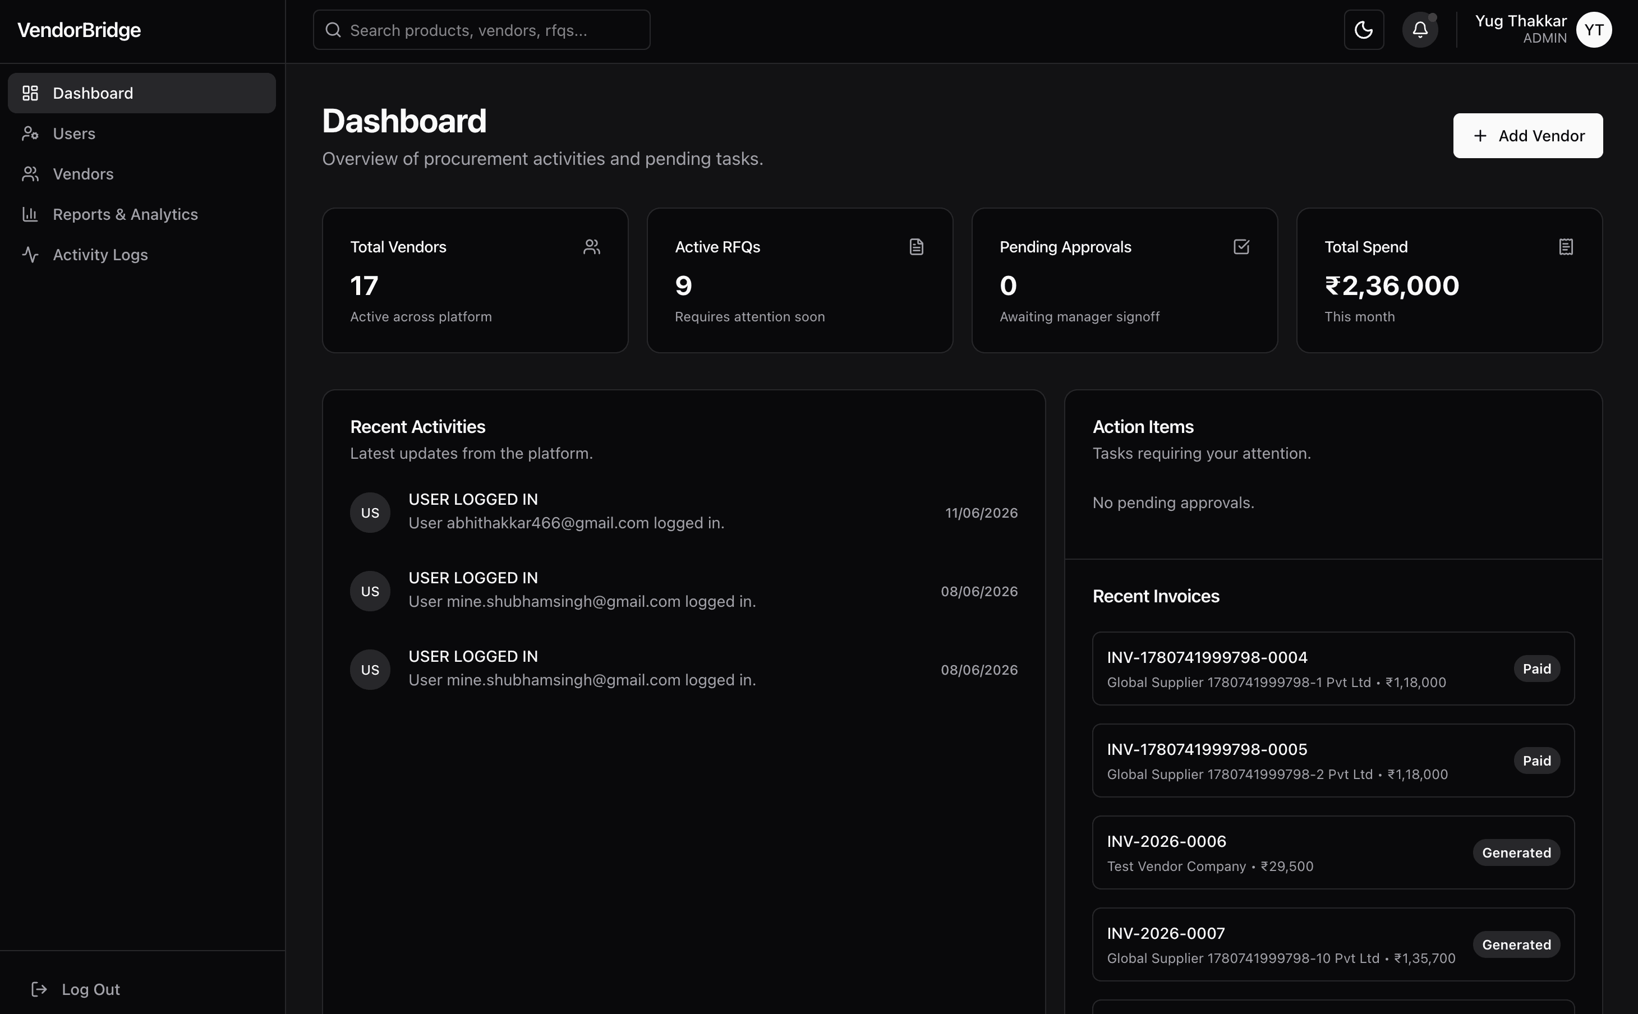Click the Log Out arrow icon
The width and height of the screenshot is (1638, 1014).
39,989
